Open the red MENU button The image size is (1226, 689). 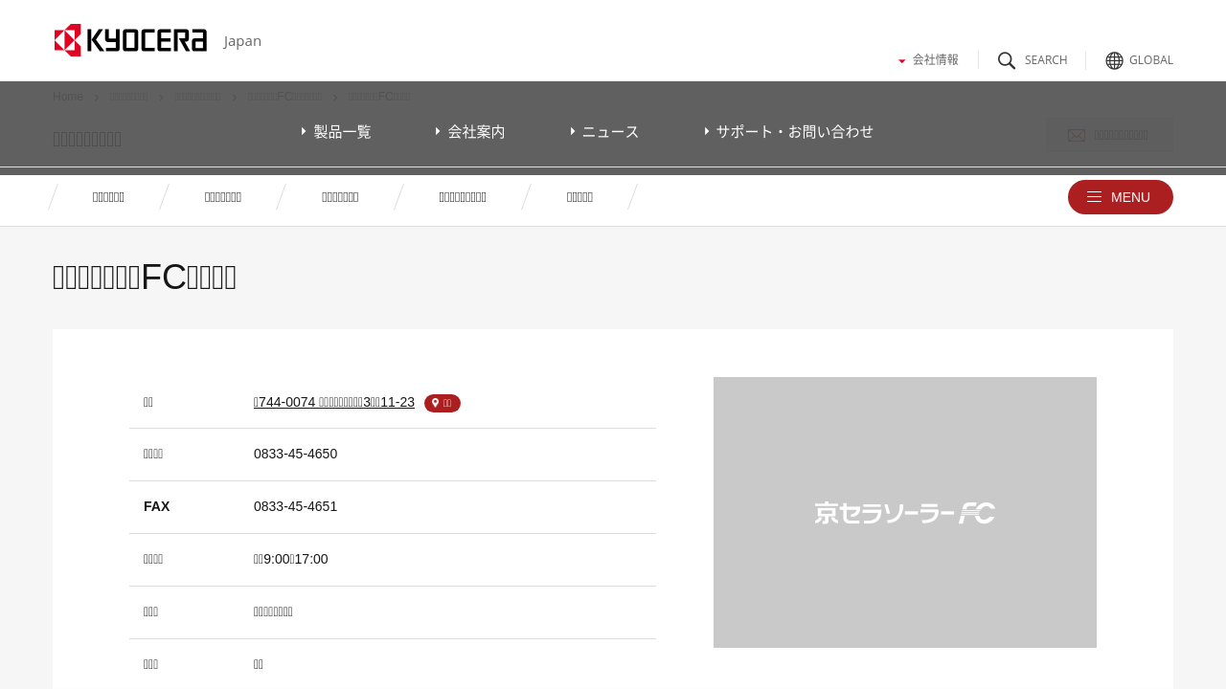[1120, 197]
